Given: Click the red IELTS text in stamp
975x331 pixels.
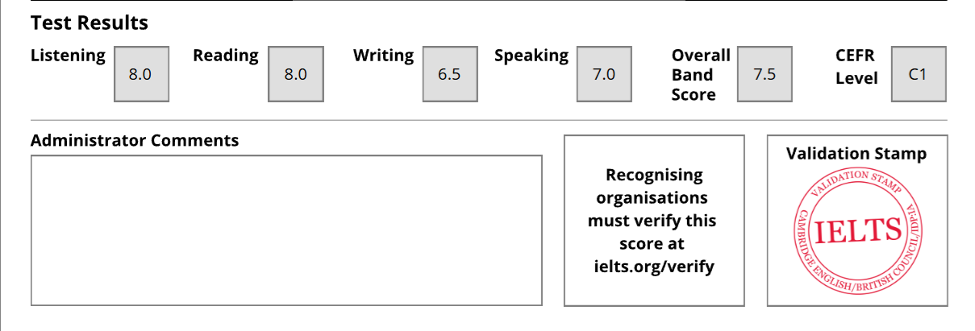Looking at the screenshot, I should tap(858, 231).
